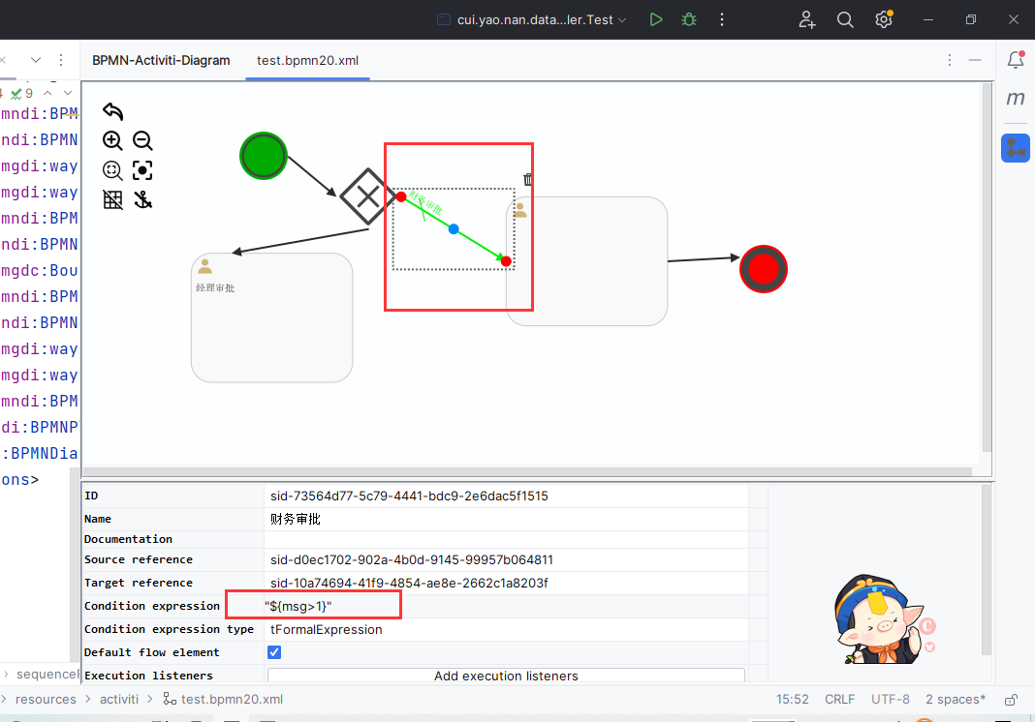Image resolution: width=1035 pixels, height=722 pixels.
Task: Click the diagram horizontal scrollbar
Action: coord(527,472)
